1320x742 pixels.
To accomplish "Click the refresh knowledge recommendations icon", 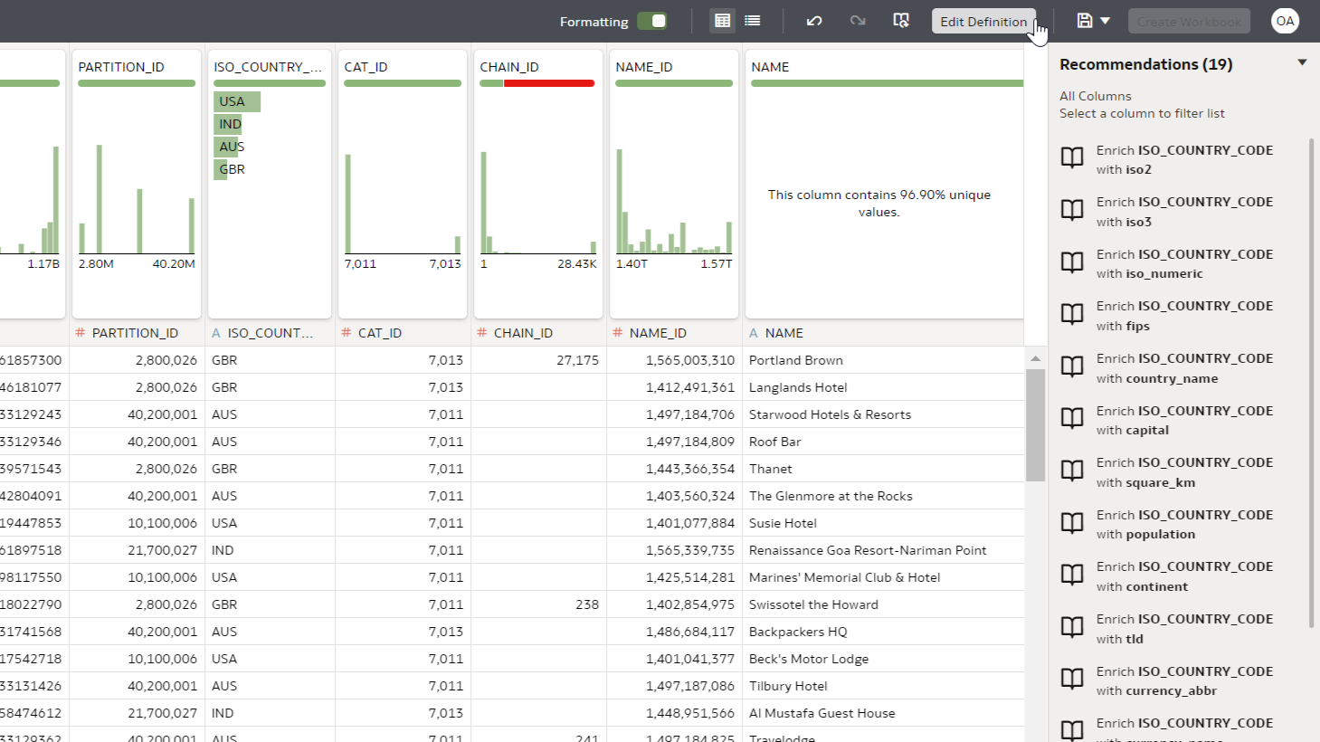I will [901, 21].
